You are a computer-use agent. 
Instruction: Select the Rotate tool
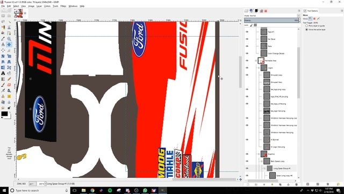3,56
